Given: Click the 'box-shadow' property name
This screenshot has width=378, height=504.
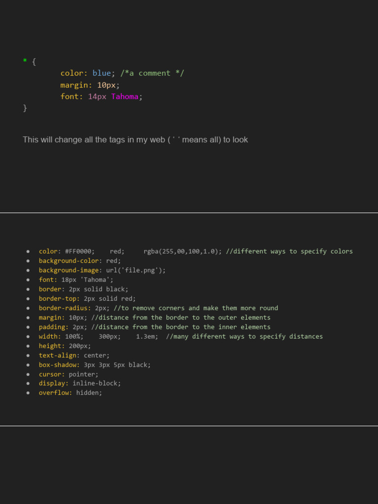Looking at the screenshot, I should pos(58,365).
